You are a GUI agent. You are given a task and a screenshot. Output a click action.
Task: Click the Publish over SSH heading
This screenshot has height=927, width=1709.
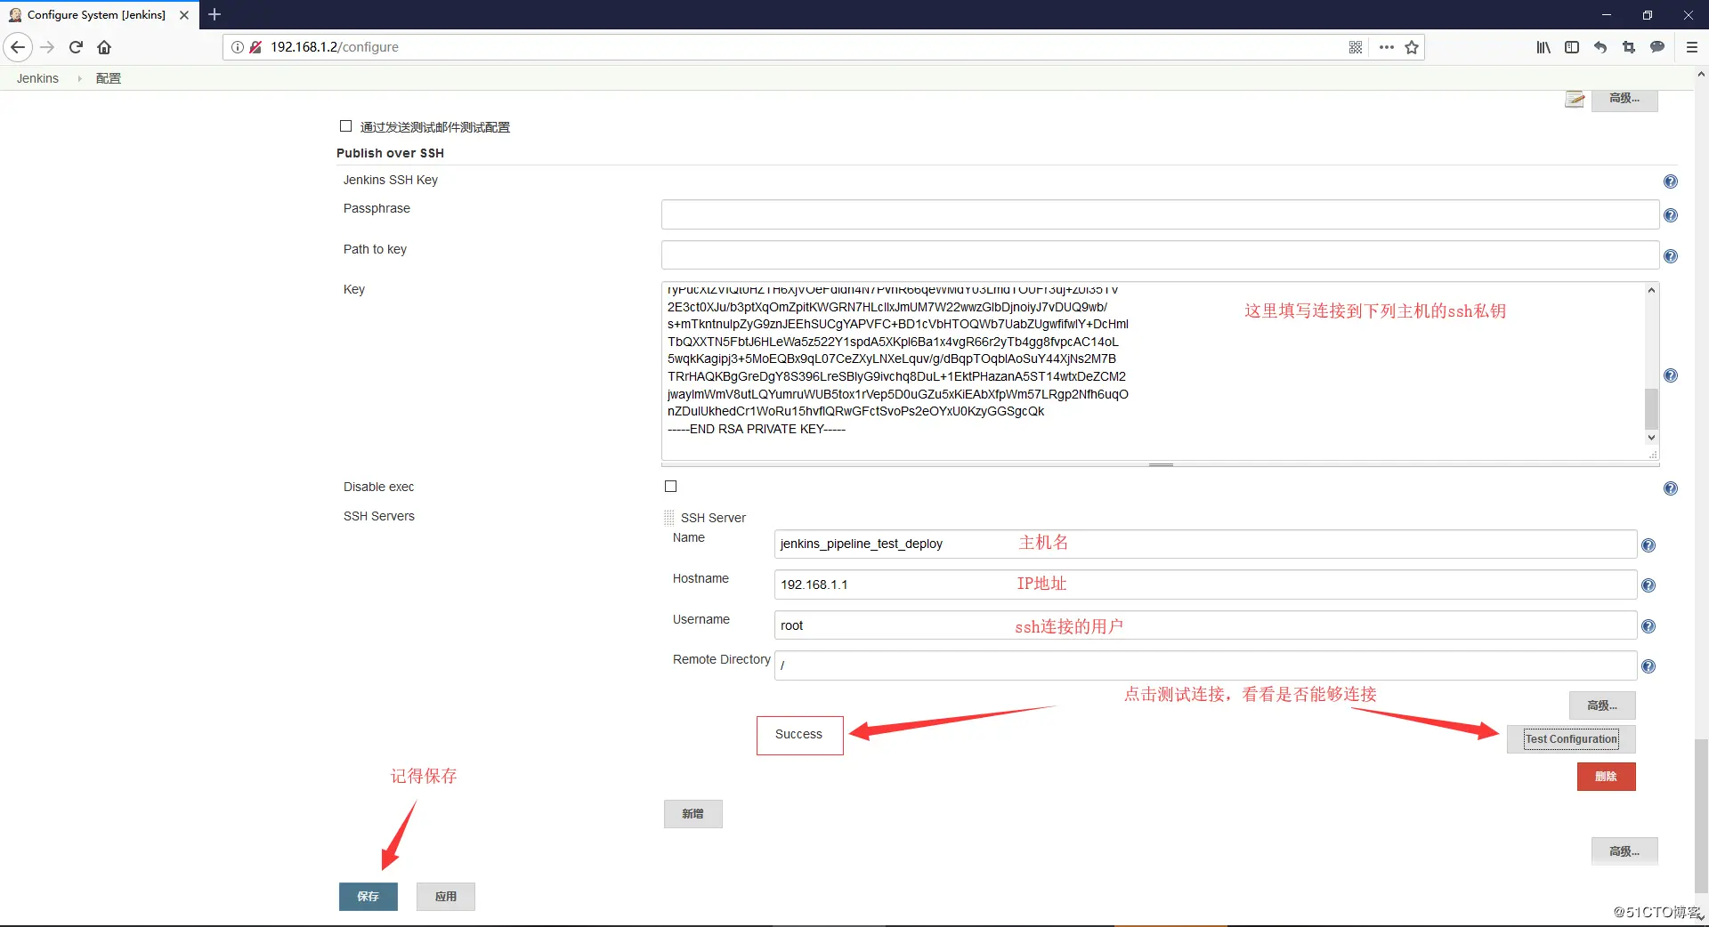pos(390,153)
